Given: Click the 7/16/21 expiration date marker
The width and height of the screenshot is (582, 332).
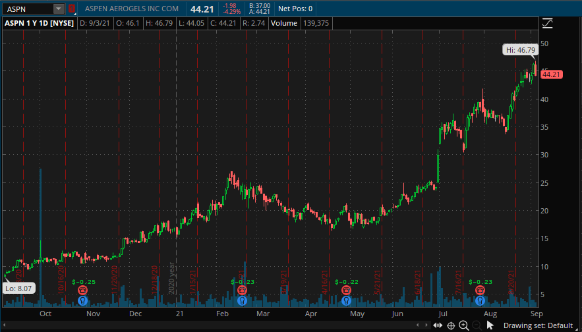Looking at the screenshot, I should 459,281.
